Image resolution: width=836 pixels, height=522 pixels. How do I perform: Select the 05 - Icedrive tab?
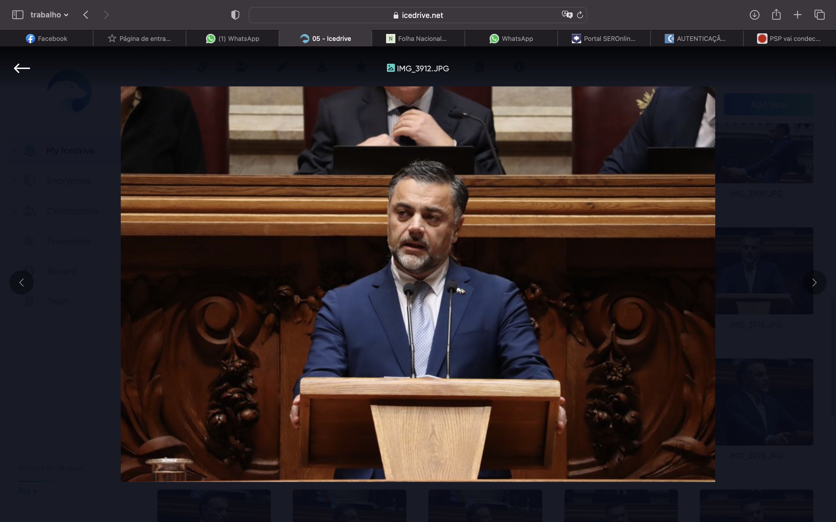coord(325,39)
